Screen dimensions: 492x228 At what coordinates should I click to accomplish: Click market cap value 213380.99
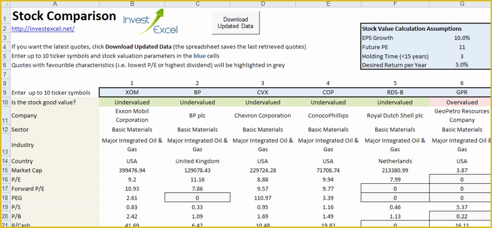click(395, 170)
